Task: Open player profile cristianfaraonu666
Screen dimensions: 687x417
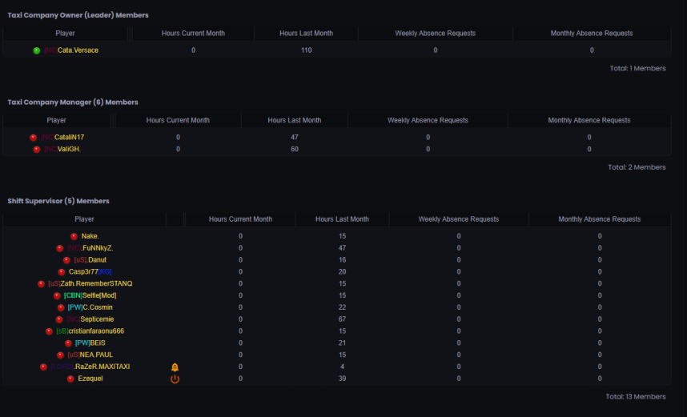Action: coord(90,331)
